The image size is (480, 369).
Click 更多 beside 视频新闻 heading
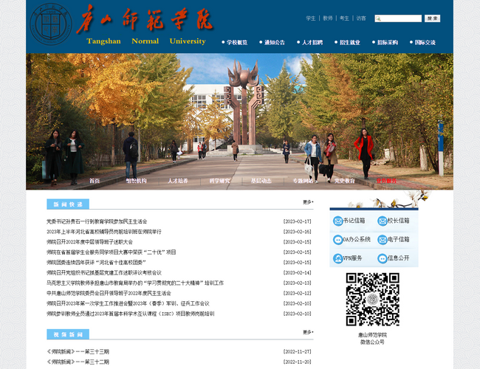point(308,332)
